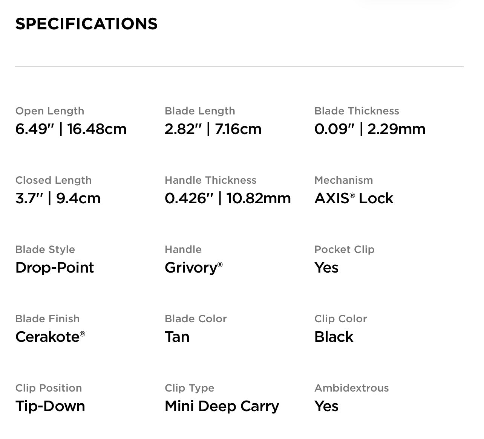Viewport: 484px width, 439px height.
Task: Select the Closed Length value 3.7" | 9.4cm
Action: [x=58, y=198]
